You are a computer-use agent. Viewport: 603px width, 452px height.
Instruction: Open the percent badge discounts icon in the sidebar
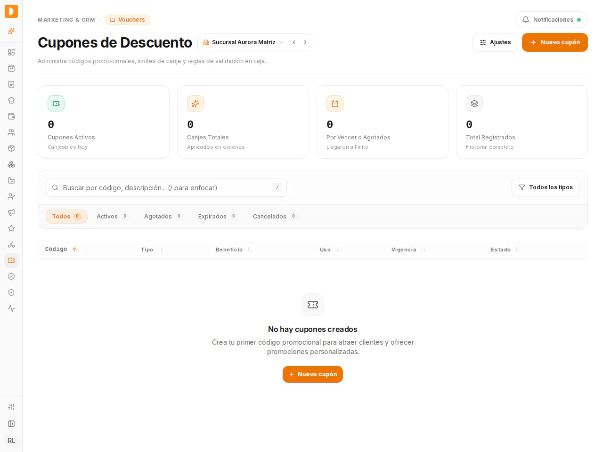pos(11,276)
